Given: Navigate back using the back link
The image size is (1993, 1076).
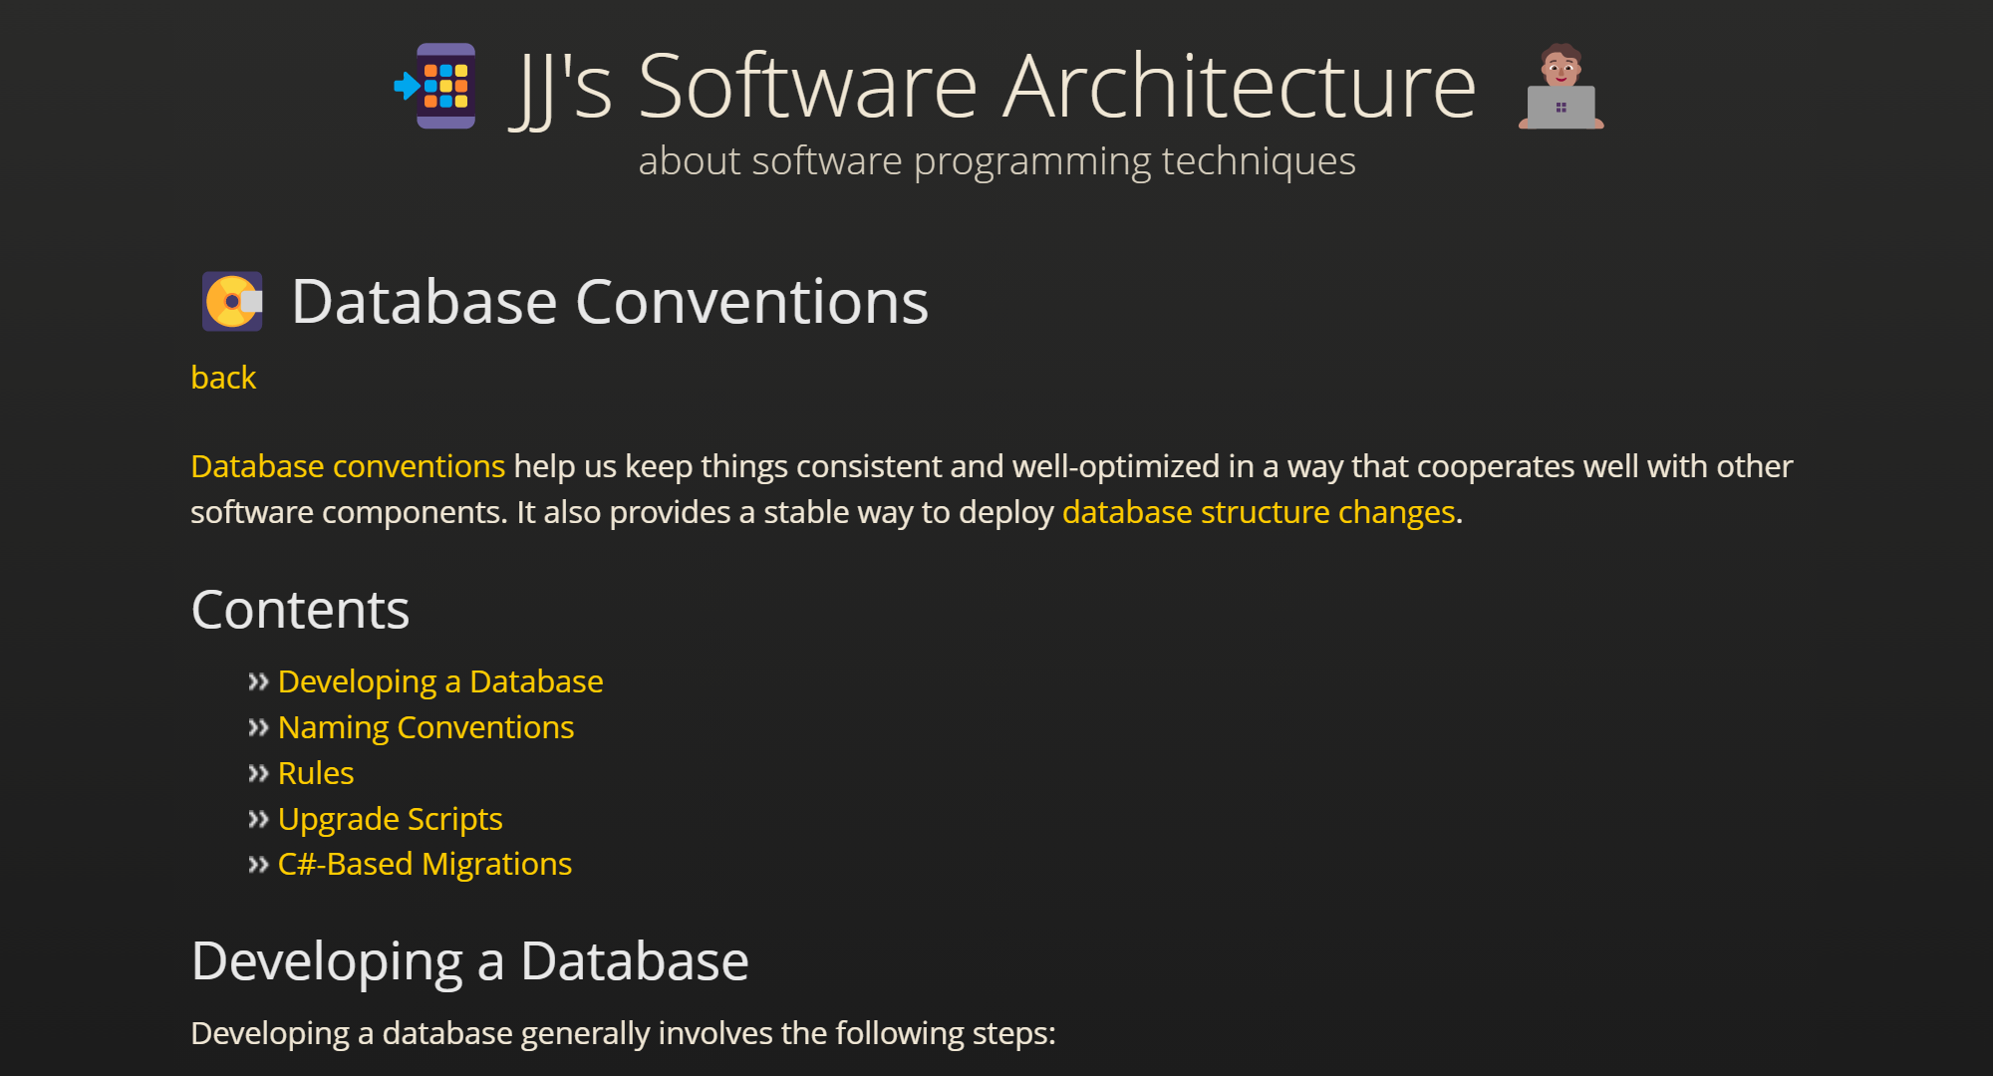Looking at the screenshot, I should click(222, 378).
